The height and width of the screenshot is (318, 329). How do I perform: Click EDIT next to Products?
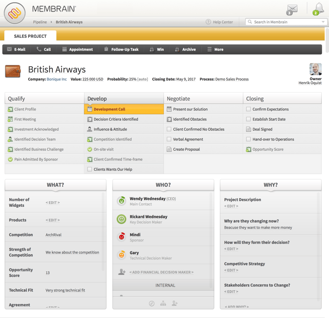point(53,220)
